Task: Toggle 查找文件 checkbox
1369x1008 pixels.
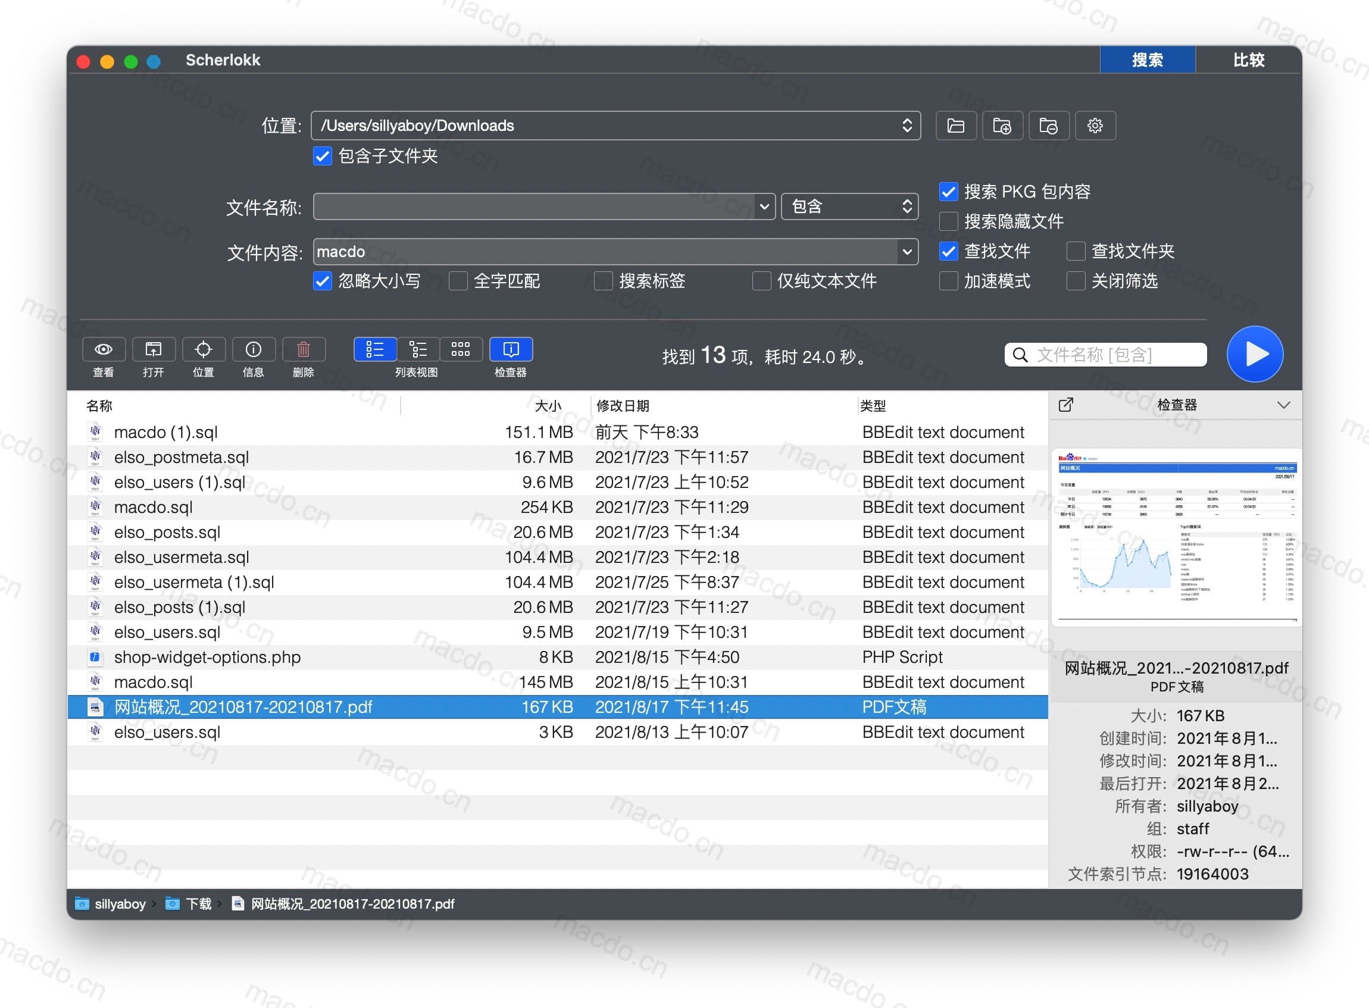Action: pos(948,251)
